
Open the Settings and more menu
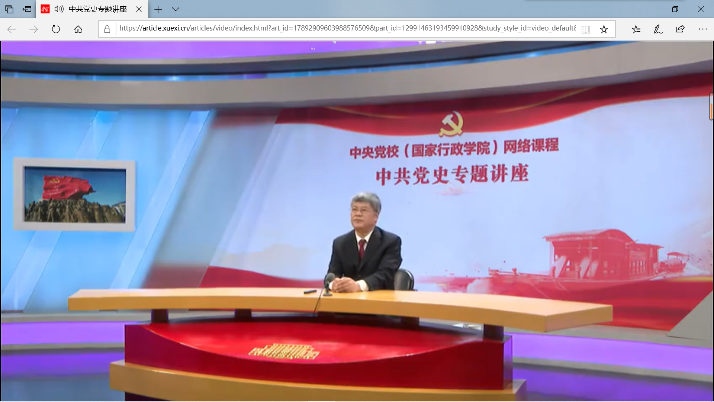click(702, 29)
